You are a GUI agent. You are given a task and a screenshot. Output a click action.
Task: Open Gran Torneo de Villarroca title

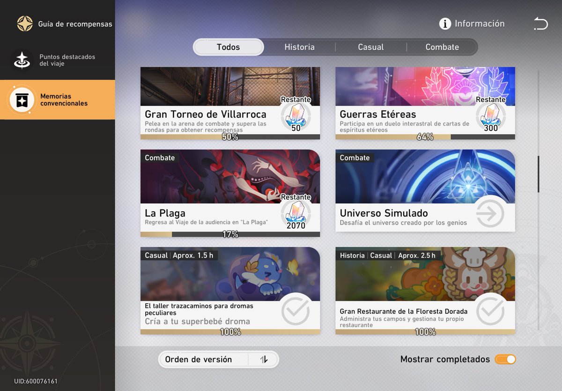pyautogui.click(x=206, y=114)
